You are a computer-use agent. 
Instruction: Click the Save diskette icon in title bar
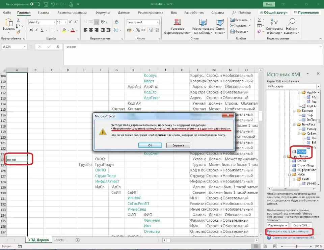[46, 4]
